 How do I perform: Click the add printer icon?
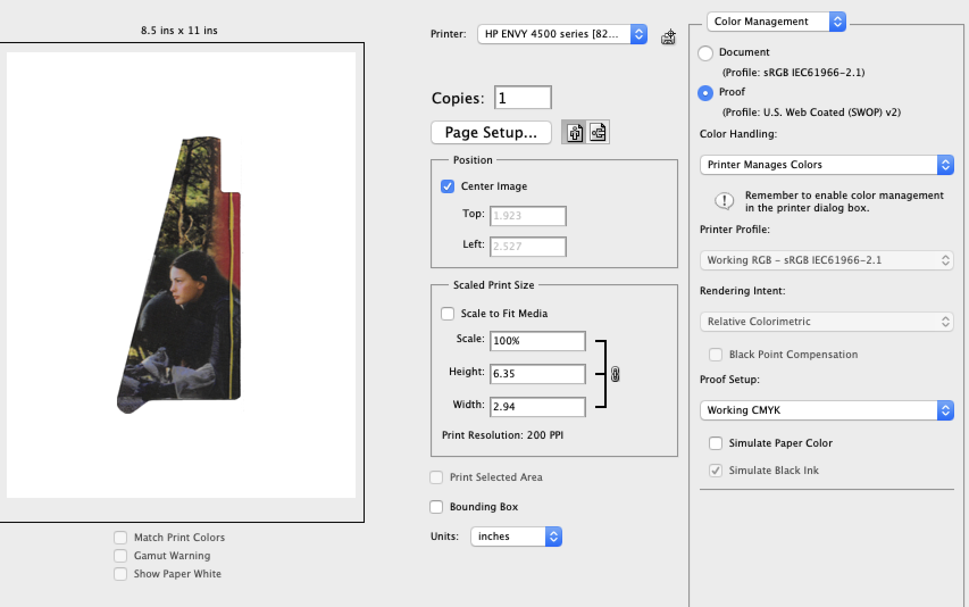(x=668, y=38)
